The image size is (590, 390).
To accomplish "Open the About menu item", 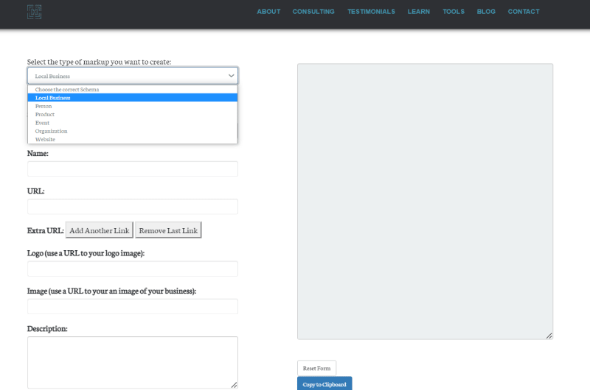I will click(268, 12).
